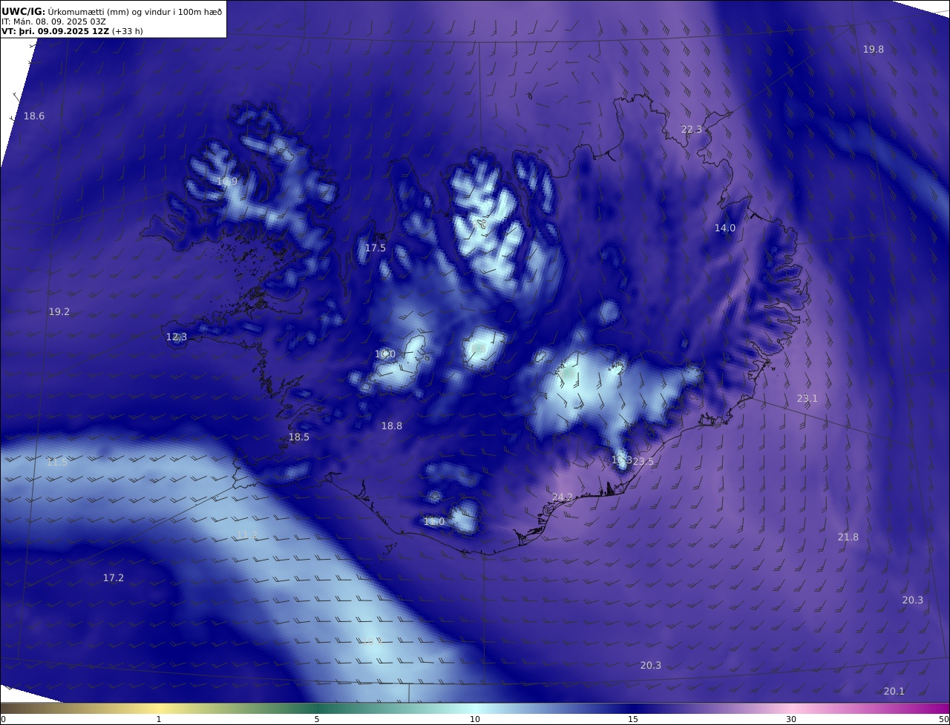Click the 21.8 value label
This screenshot has height=725, width=950.
click(848, 537)
